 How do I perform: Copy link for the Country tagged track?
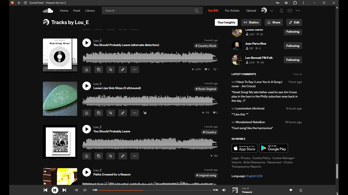[x=99, y=156]
